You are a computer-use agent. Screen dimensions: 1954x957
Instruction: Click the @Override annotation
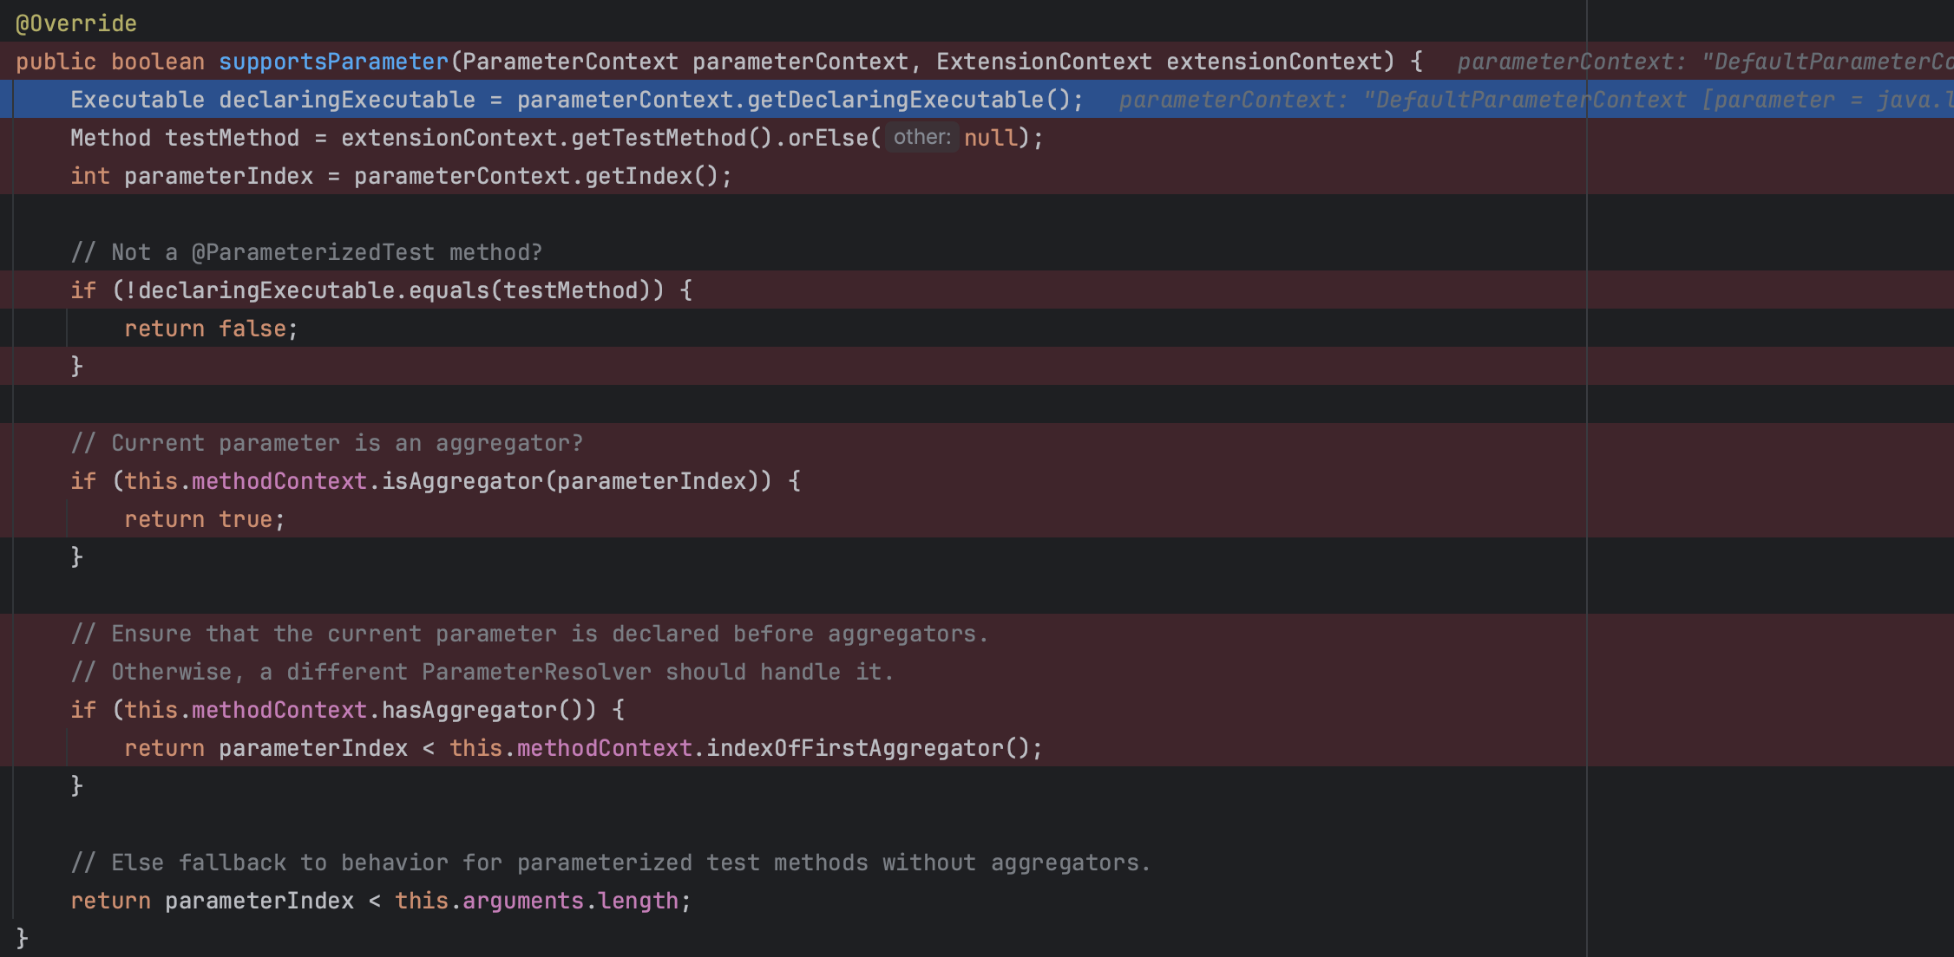(76, 23)
